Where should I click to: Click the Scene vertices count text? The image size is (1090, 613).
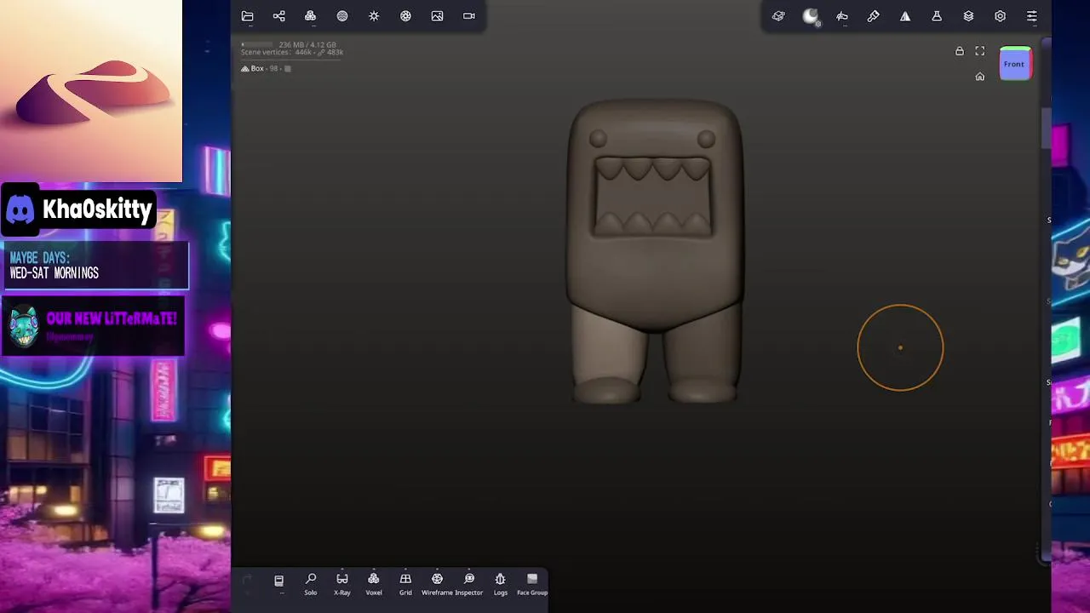292,53
